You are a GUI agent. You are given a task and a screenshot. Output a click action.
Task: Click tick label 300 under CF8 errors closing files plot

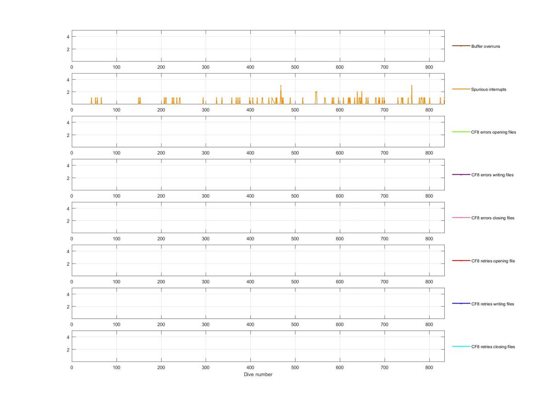point(206,239)
